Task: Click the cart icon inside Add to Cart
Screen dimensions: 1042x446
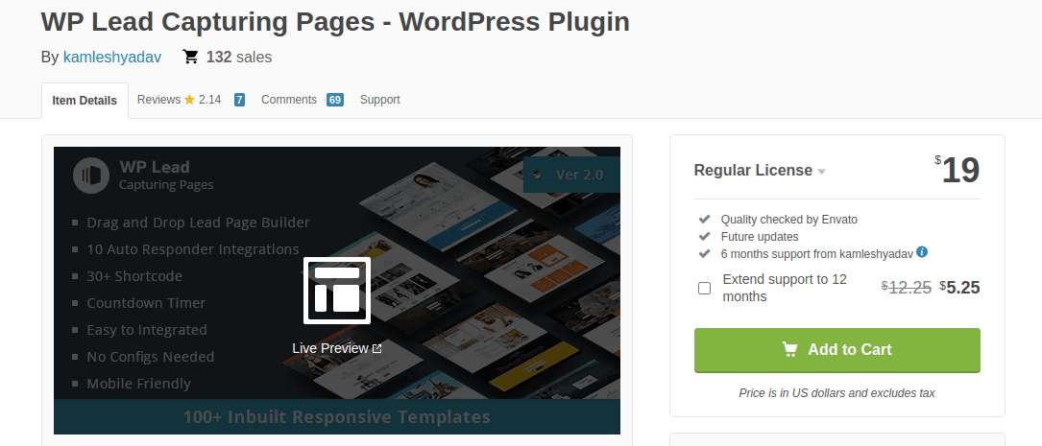Action: click(789, 349)
